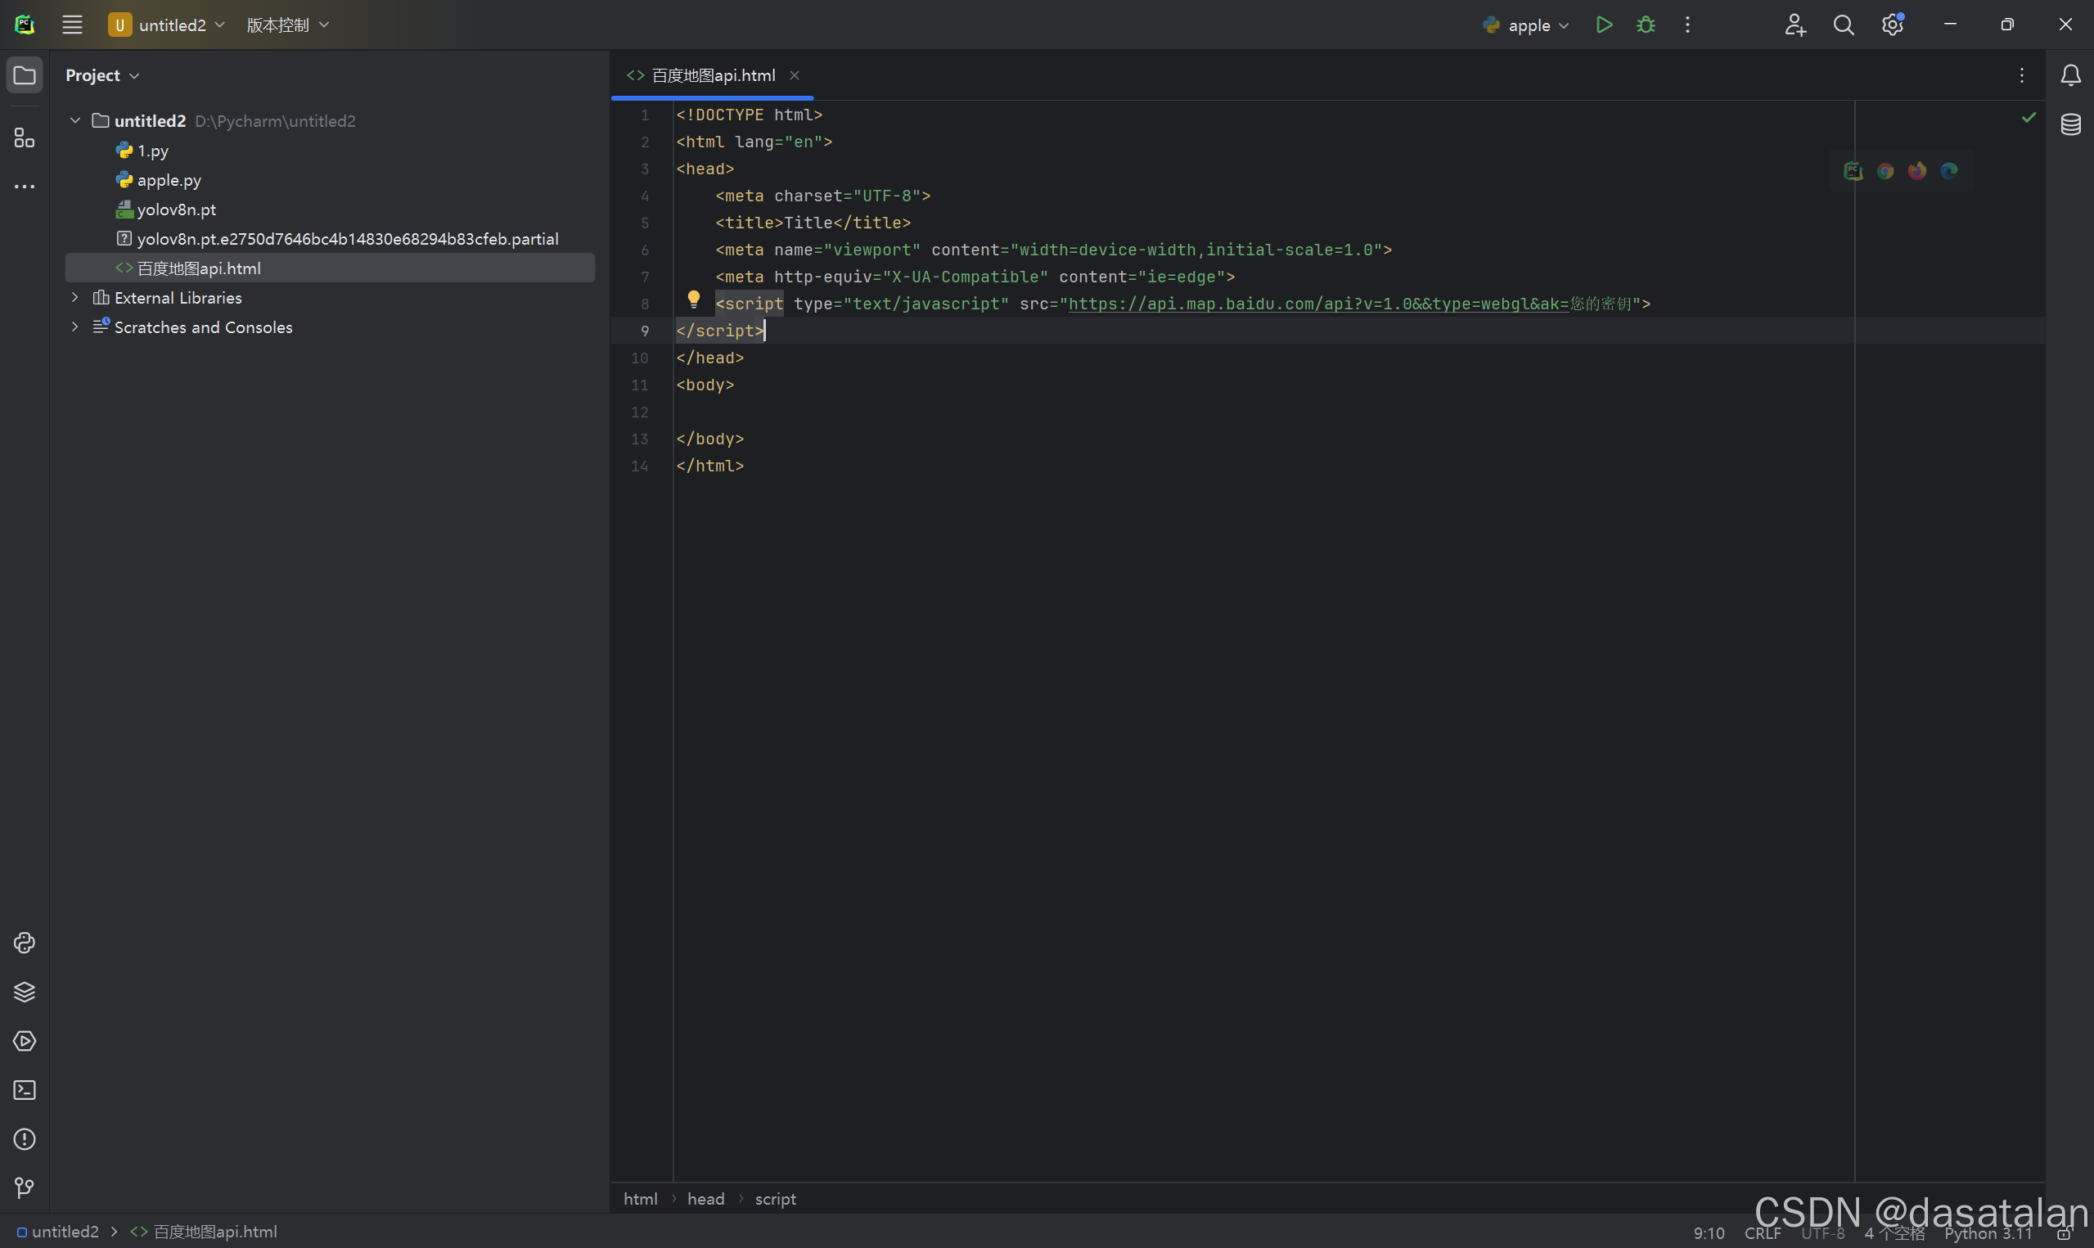Open Python Packages tool window
The width and height of the screenshot is (2094, 1248).
pyautogui.click(x=25, y=993)
